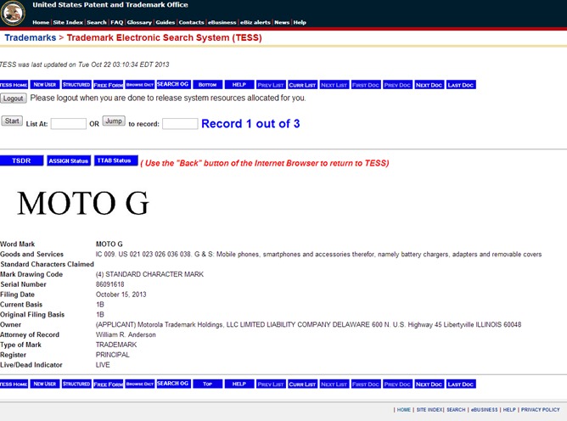Screen dimensions: 567x421
Task: Click the Start button
Action: click(12, 121)
